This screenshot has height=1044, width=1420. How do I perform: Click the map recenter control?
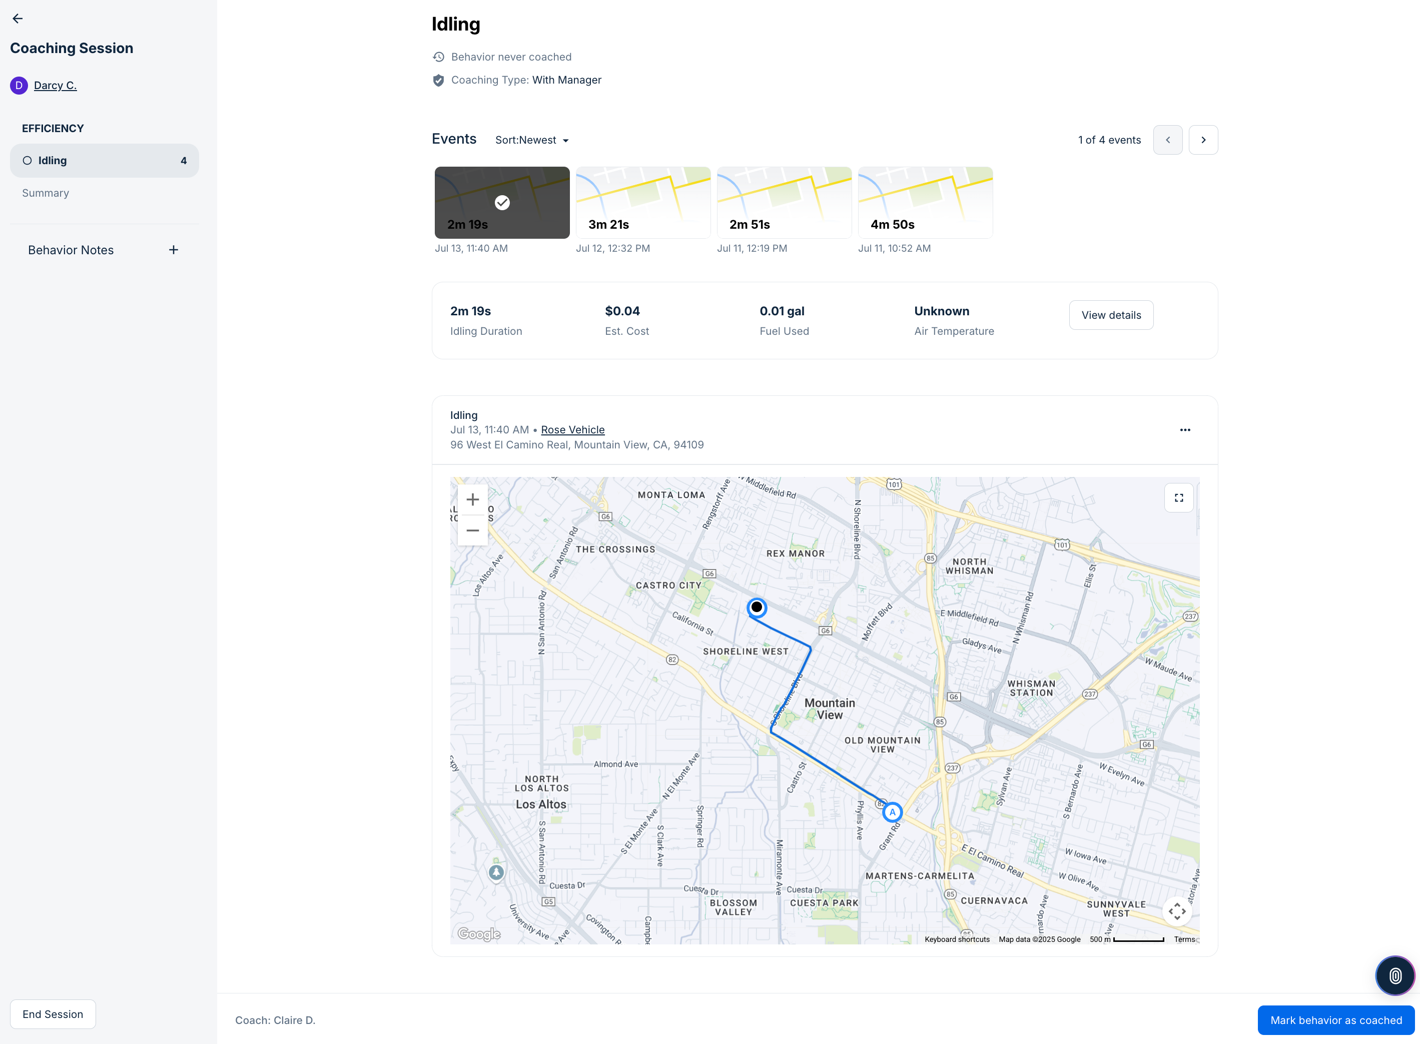(1176, 911)
